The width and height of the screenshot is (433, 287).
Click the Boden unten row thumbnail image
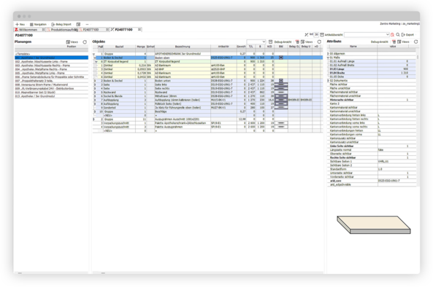[281, 81]
